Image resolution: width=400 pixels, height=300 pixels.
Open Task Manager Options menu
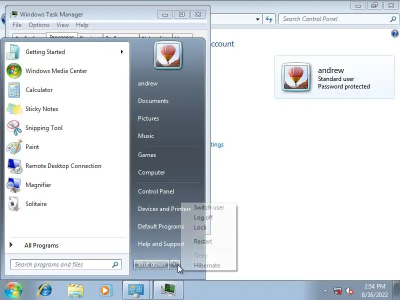coord(39,25)
